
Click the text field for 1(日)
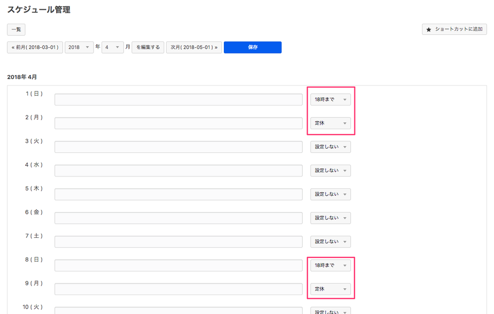point(178,100)
